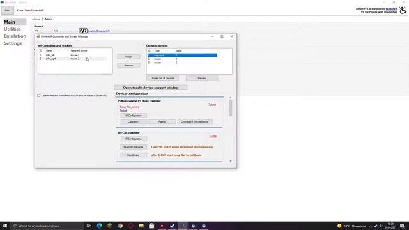Click the Name column header in Detected devices

178,51
